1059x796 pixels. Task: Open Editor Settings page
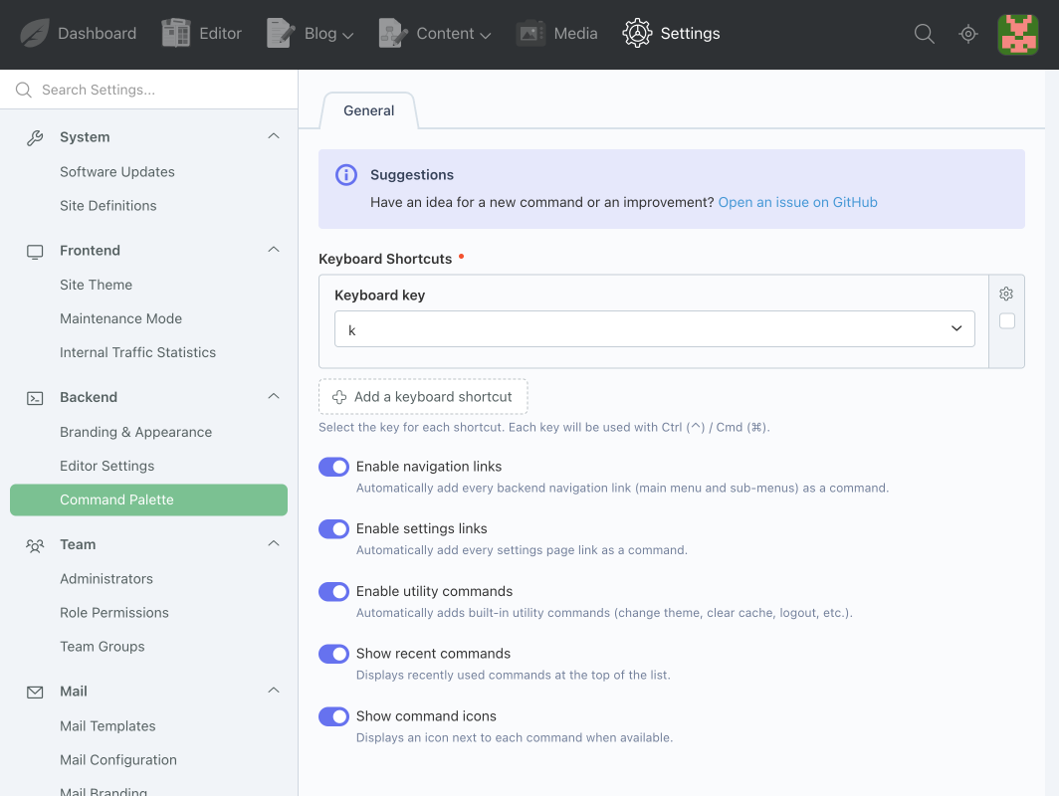(x=106, y=466)
